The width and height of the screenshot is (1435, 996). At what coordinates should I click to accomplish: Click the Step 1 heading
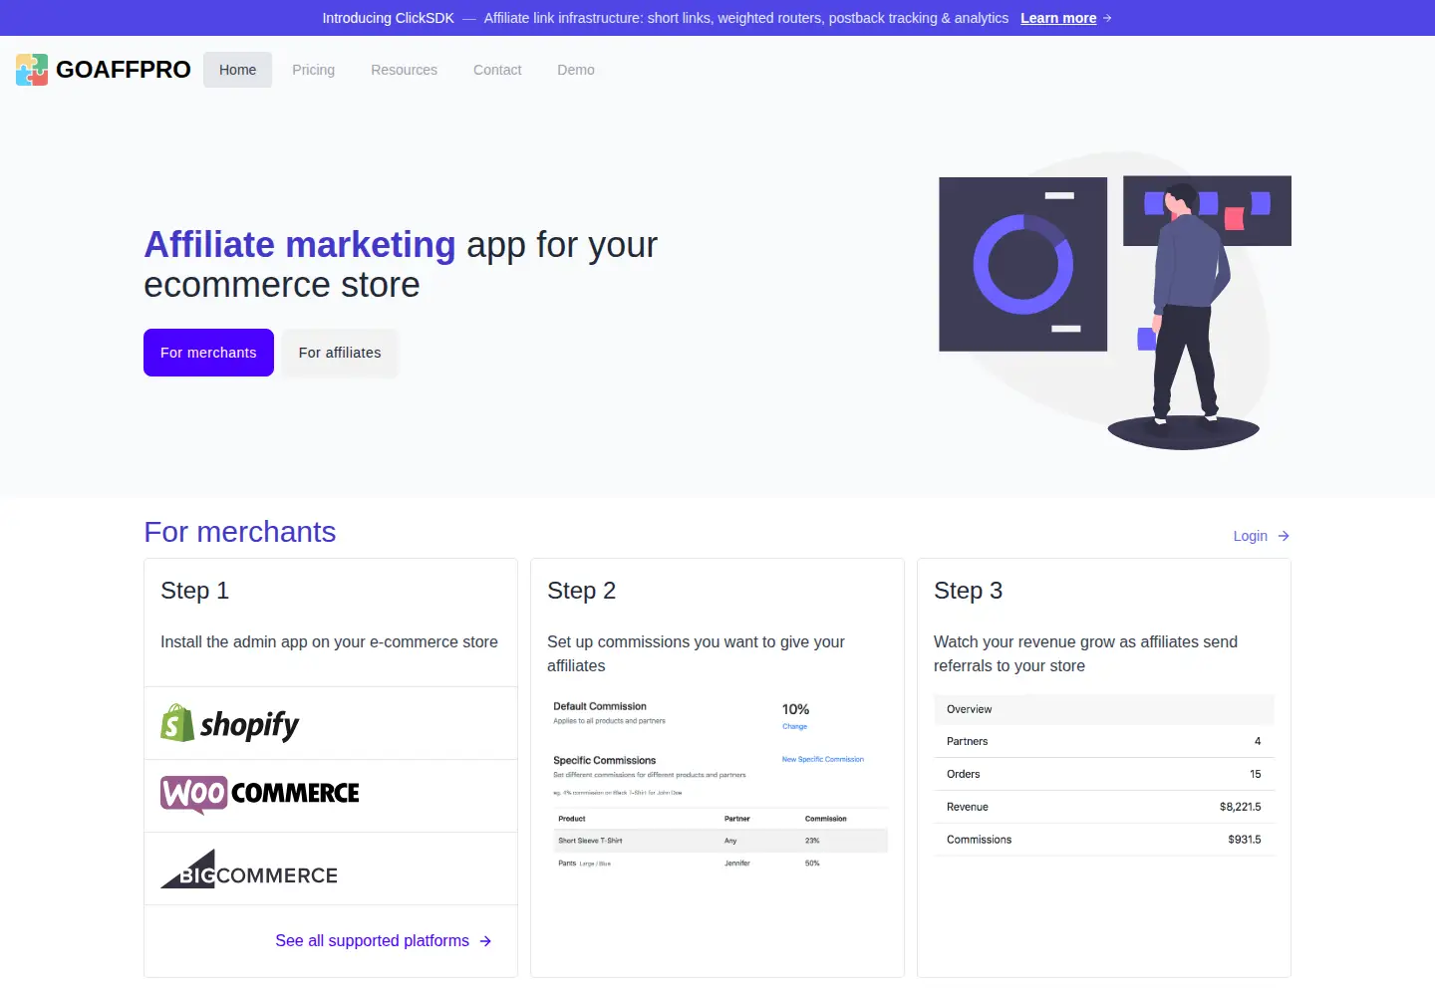(194, 591)
